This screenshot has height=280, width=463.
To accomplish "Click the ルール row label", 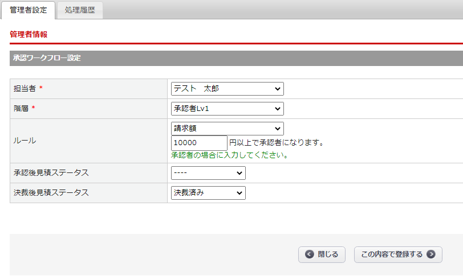I will pyautogui.click(x=25, y=141).
